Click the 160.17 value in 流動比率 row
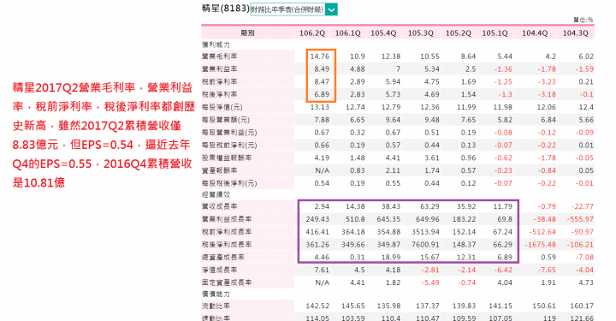 (x=582, y=306)
